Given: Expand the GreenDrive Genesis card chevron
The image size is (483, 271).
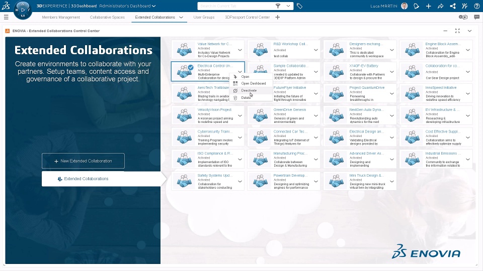Looking at the screenshot, I should coord(316,115).
